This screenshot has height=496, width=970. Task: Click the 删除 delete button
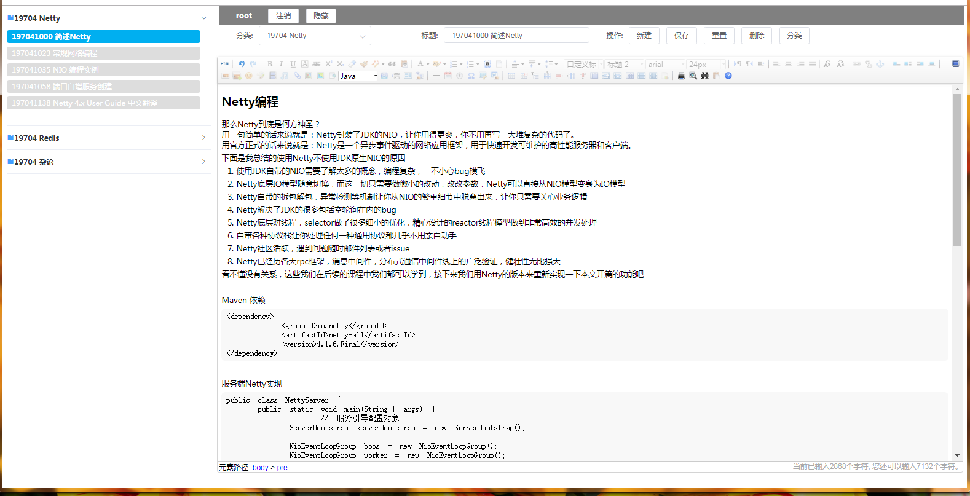point(757,36)
